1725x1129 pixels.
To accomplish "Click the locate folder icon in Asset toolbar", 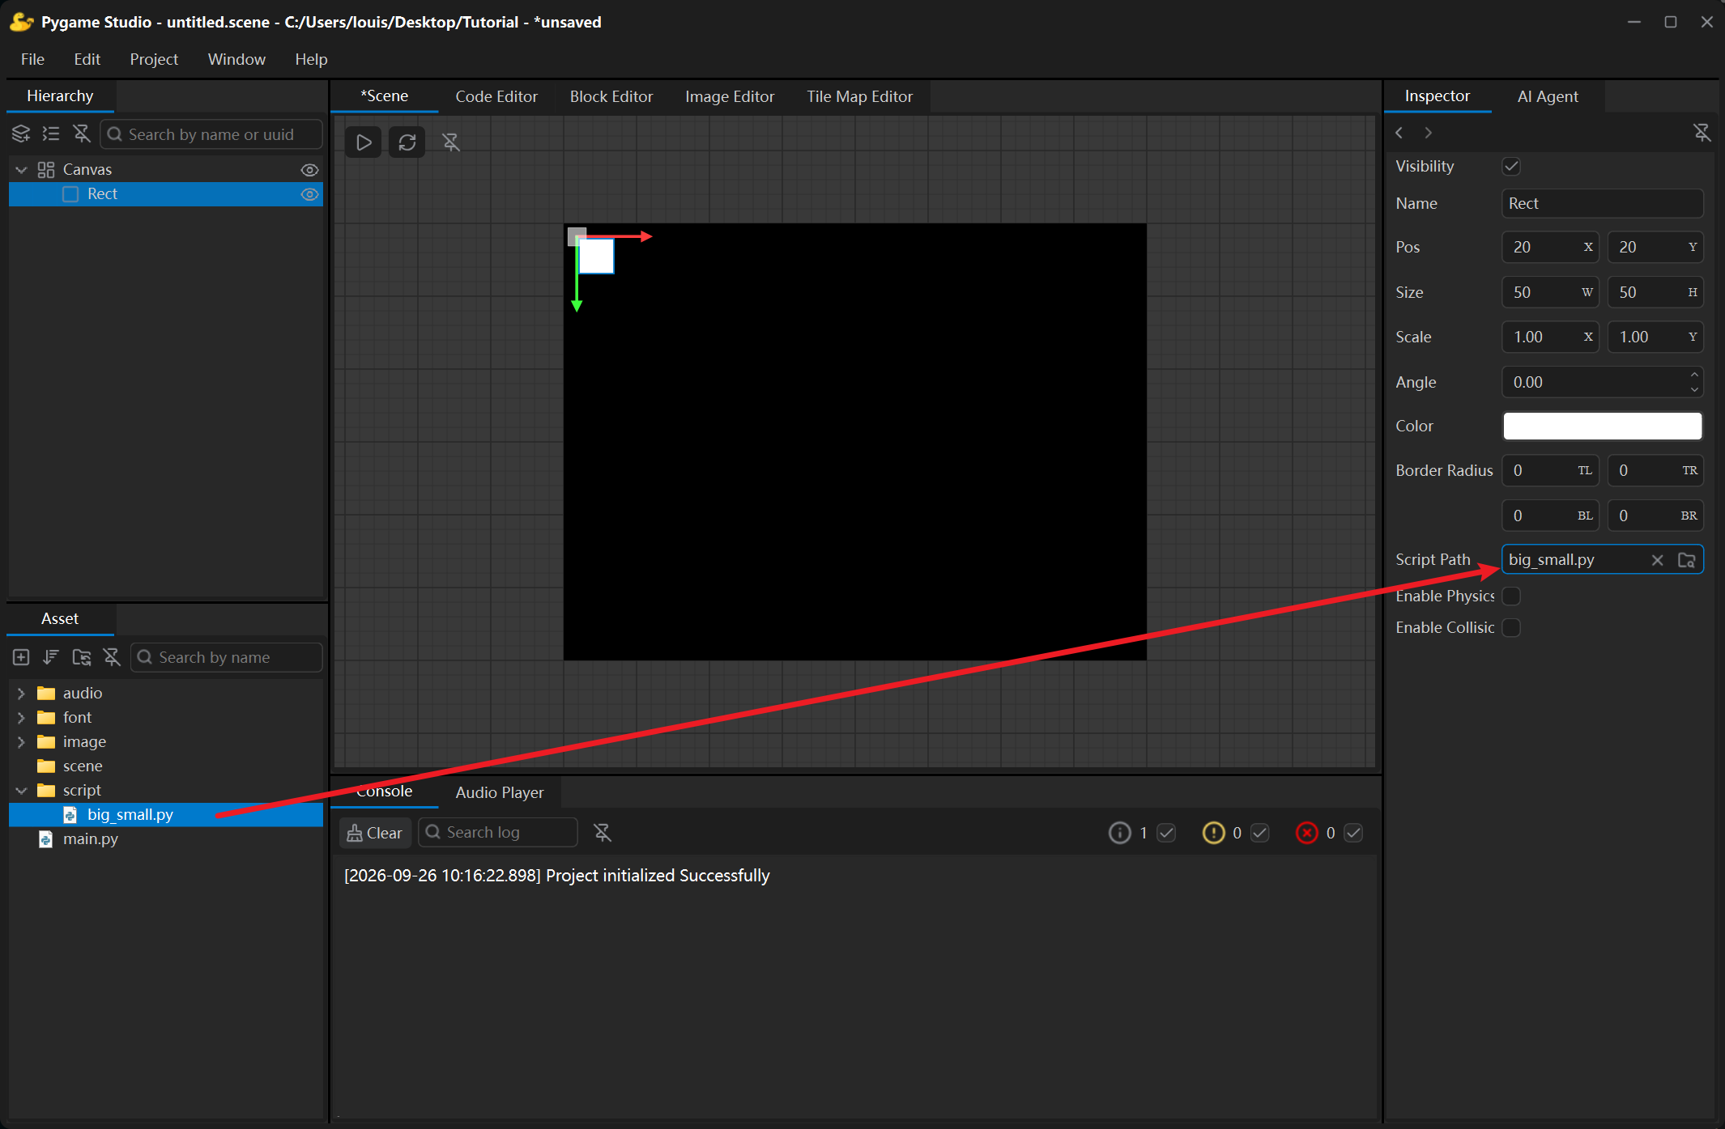I will coord(82,657).
